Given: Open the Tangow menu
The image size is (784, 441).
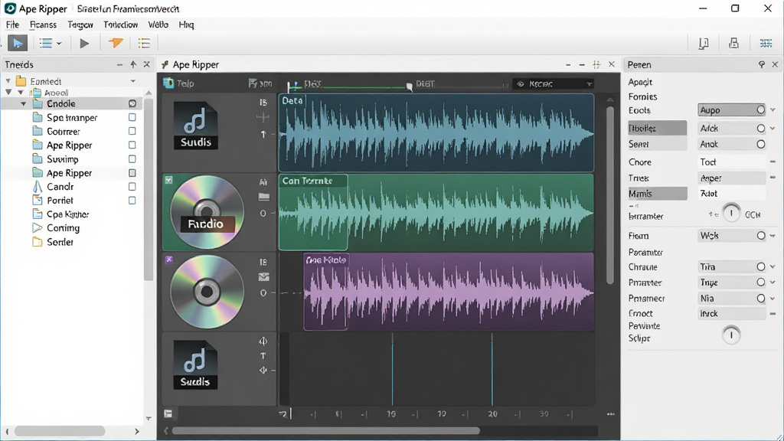Looking at the screenshot, I should (x=80, y=24).
